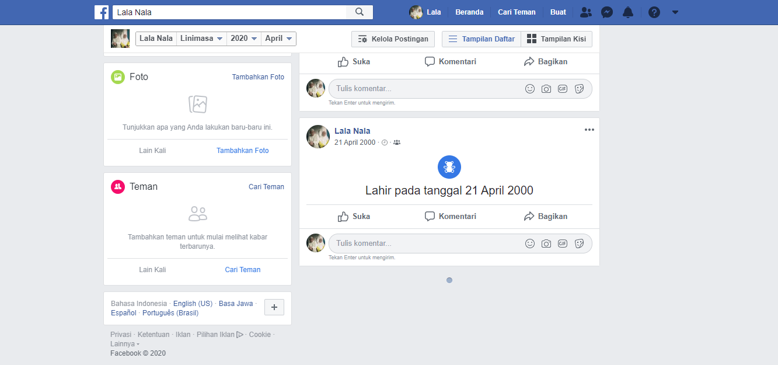
Task: Click the help question mark icon
Action: coord(654,12)
